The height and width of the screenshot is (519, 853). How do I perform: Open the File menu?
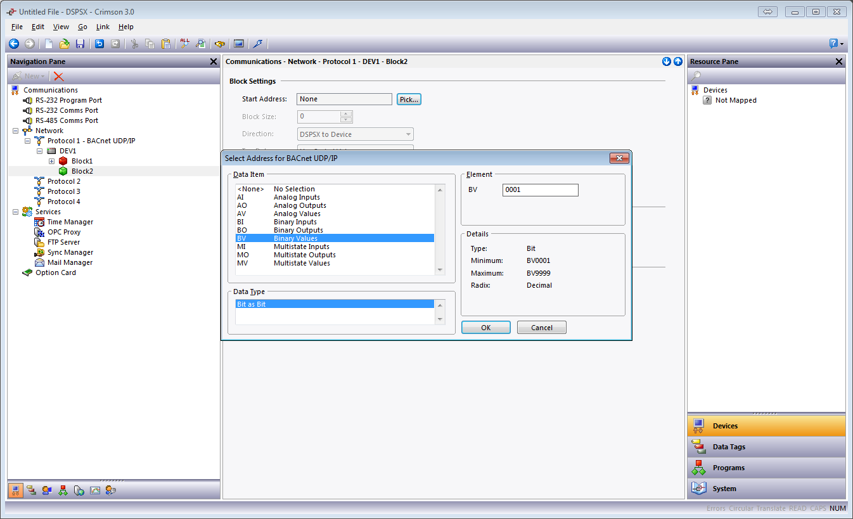click(17, 27)
